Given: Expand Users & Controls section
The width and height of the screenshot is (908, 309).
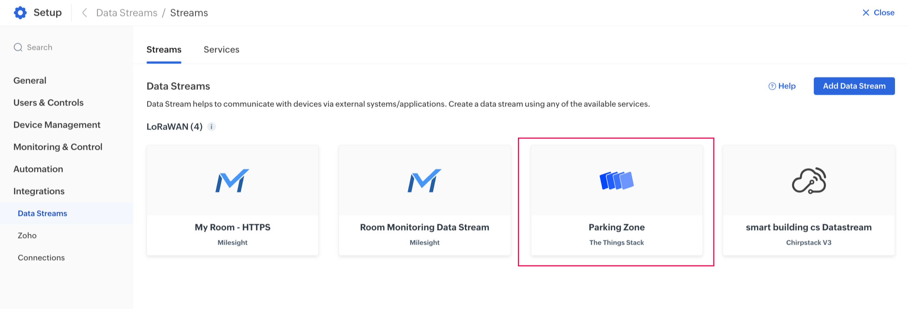Looking at the screenshot, I should pyautogui.click(x=49, y=103).
